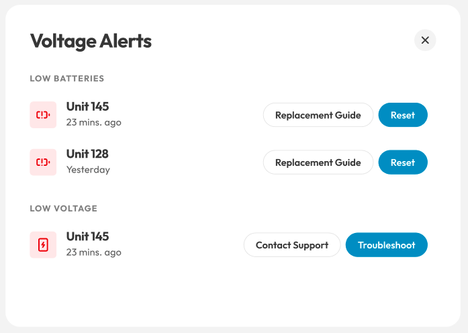The height and width of the screenshot is (333, 468).
Task: Click the Contact Support button
Action: pos(292,245)
